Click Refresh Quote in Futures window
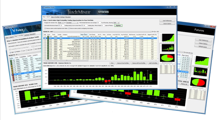Viewport: 219px width, 120px height. (203, 47)
